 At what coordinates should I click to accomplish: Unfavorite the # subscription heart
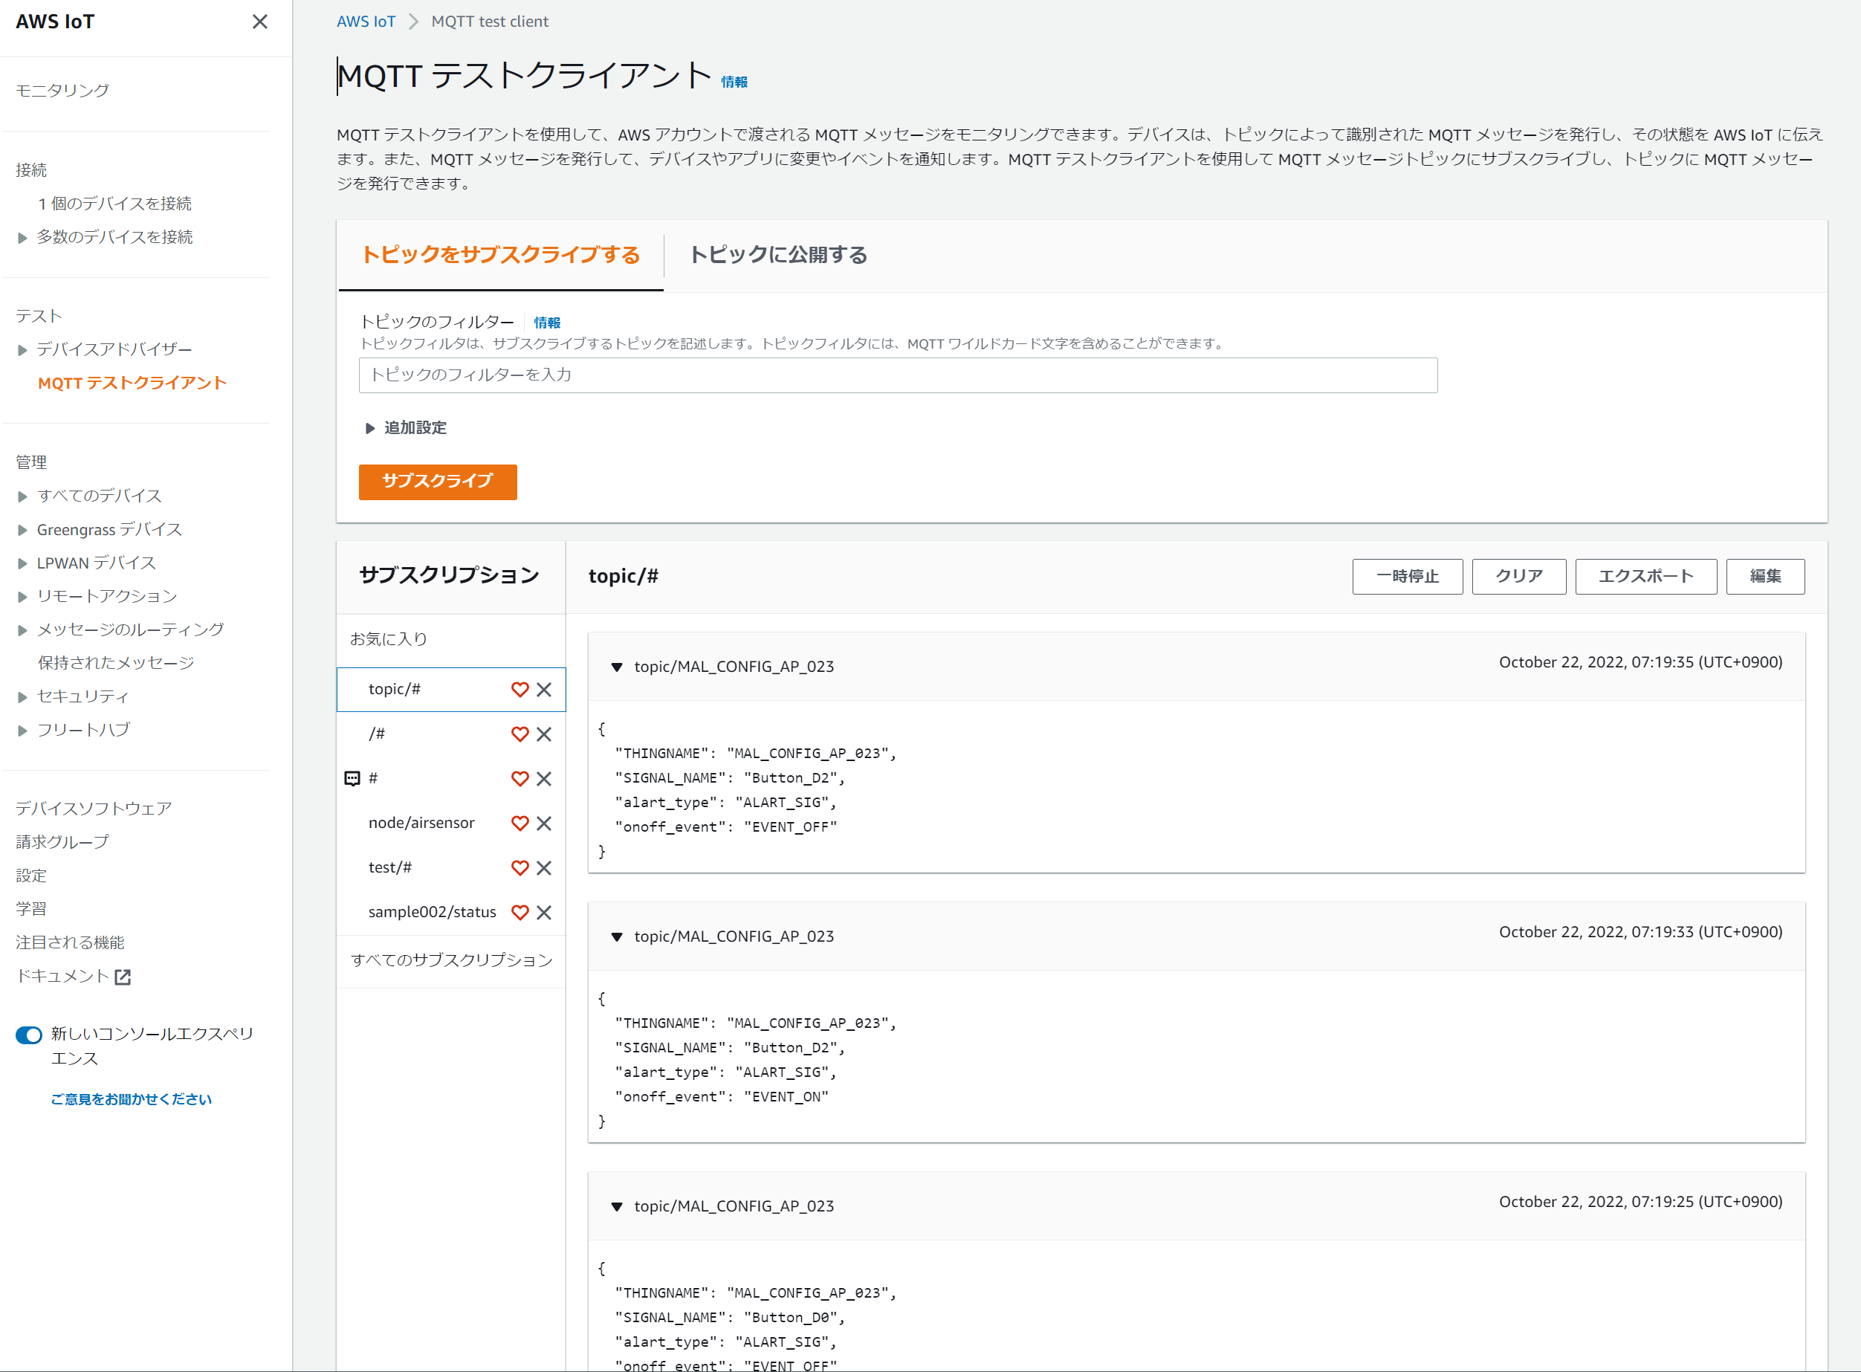point(520,778)
